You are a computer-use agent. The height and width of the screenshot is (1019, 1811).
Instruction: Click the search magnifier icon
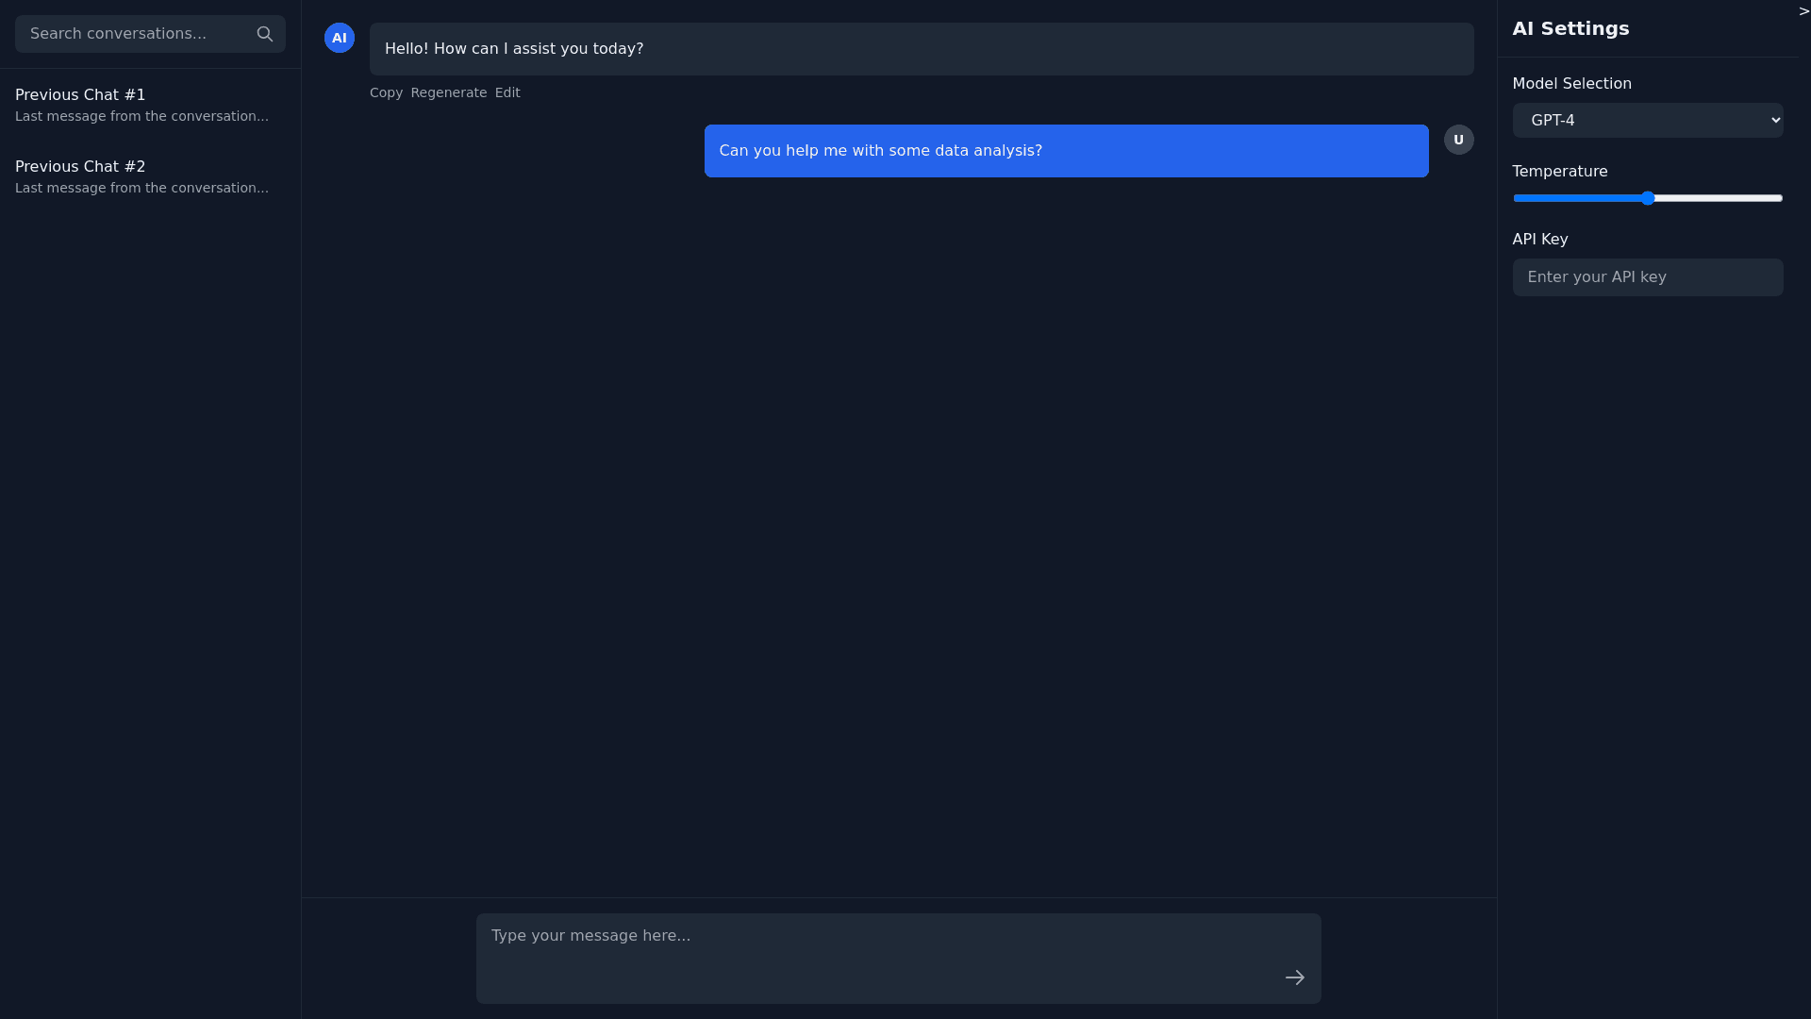265,34
